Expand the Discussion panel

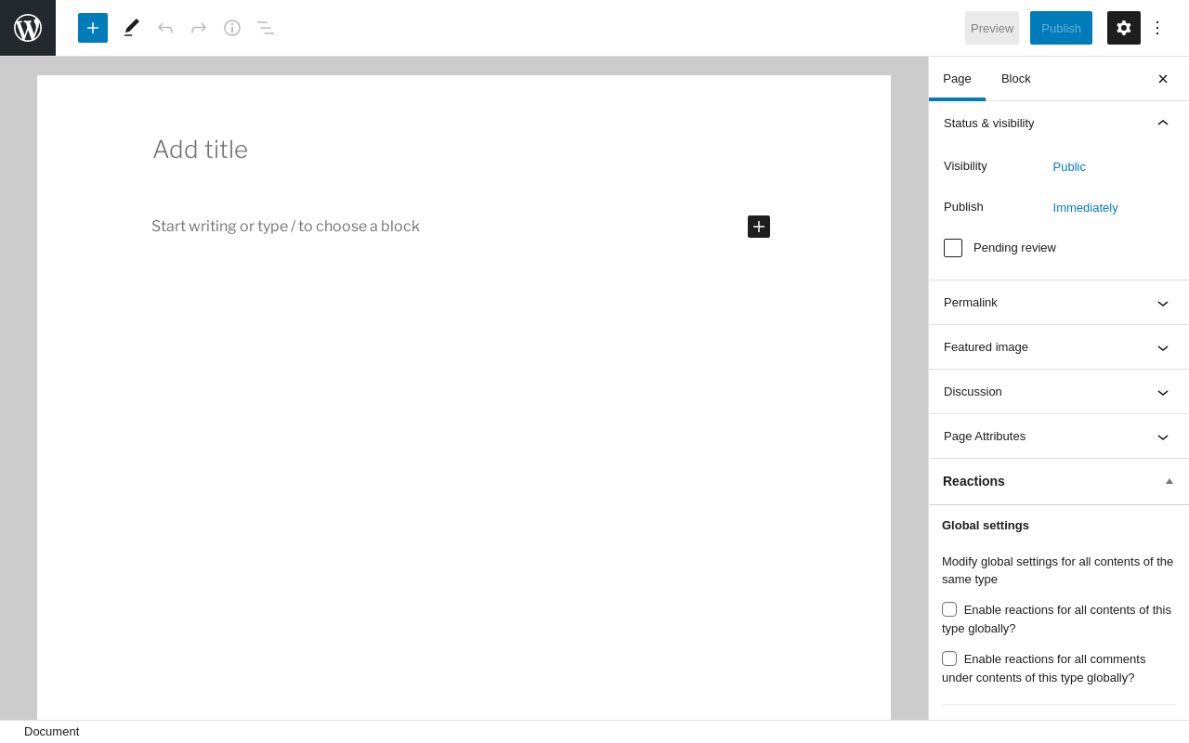point(1058,392)
